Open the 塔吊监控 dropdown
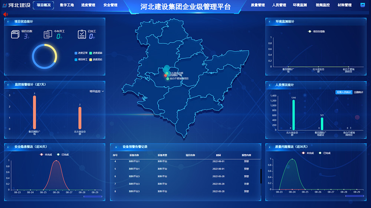371x208 pixels. click(96, 91)
